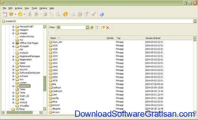Viewport: 198px width, 120px height.
Task: Click the tree horizontal scroll-right arrow
Action: [41, 112]
